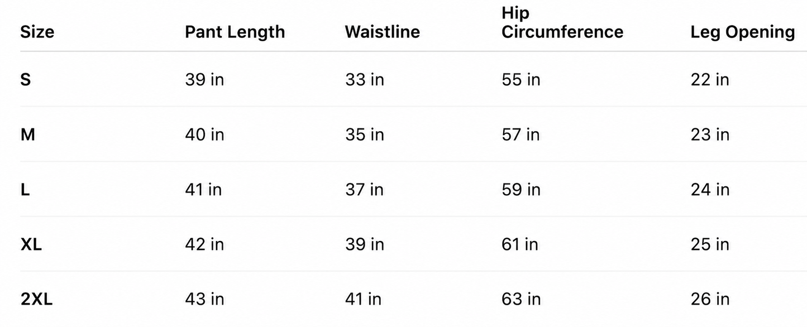This screenshot has height=327, width=807.
Task: Click the 2XL size row label
Action: (x=37, y=300)
